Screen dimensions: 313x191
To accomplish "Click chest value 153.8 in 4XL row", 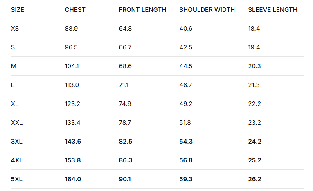I will pos(73,160).
